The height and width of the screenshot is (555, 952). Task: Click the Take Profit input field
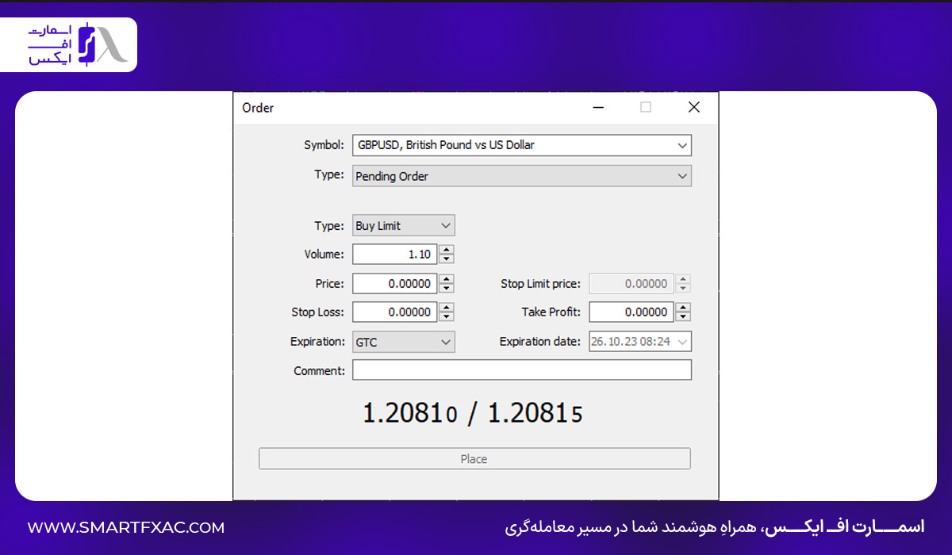point(631,312)
